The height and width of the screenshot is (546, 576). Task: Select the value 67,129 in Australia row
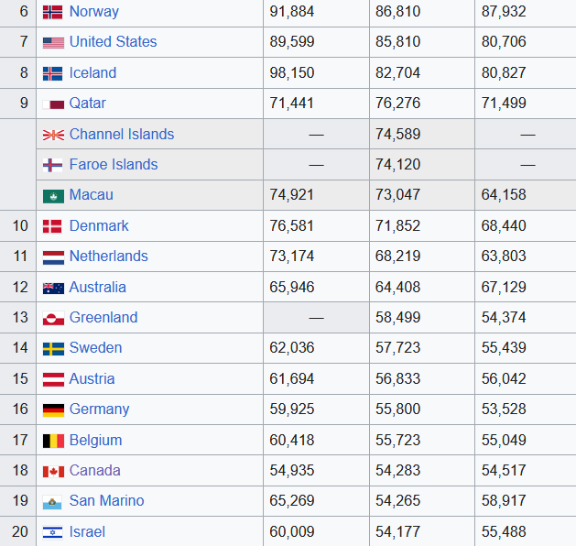click(504, 287)
